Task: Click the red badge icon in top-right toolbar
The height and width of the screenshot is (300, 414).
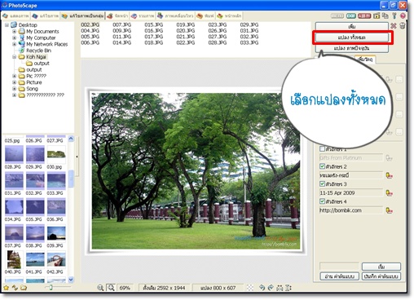Action: 364,16
